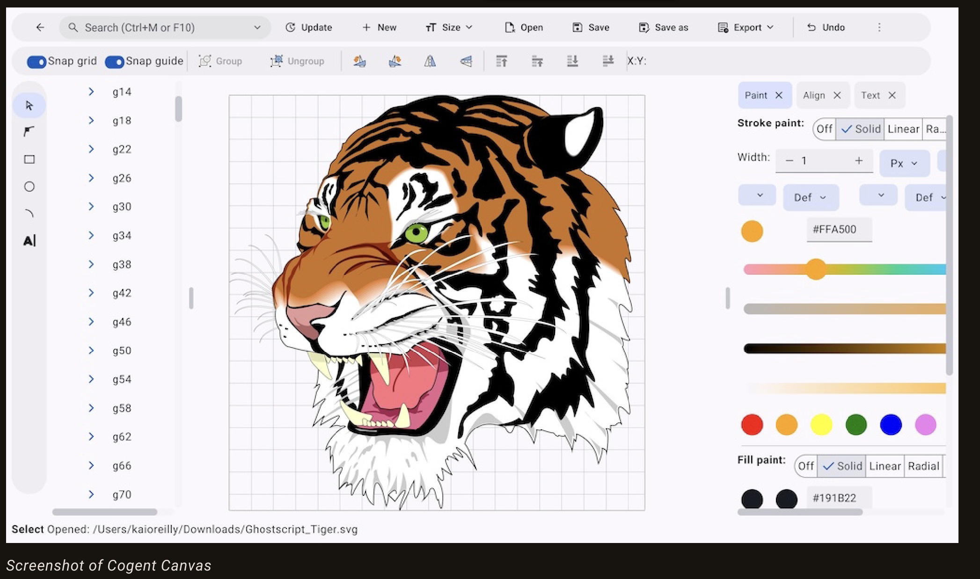Select the circle shape tool
The image size is (980, 579).
(x=29, y=187)
